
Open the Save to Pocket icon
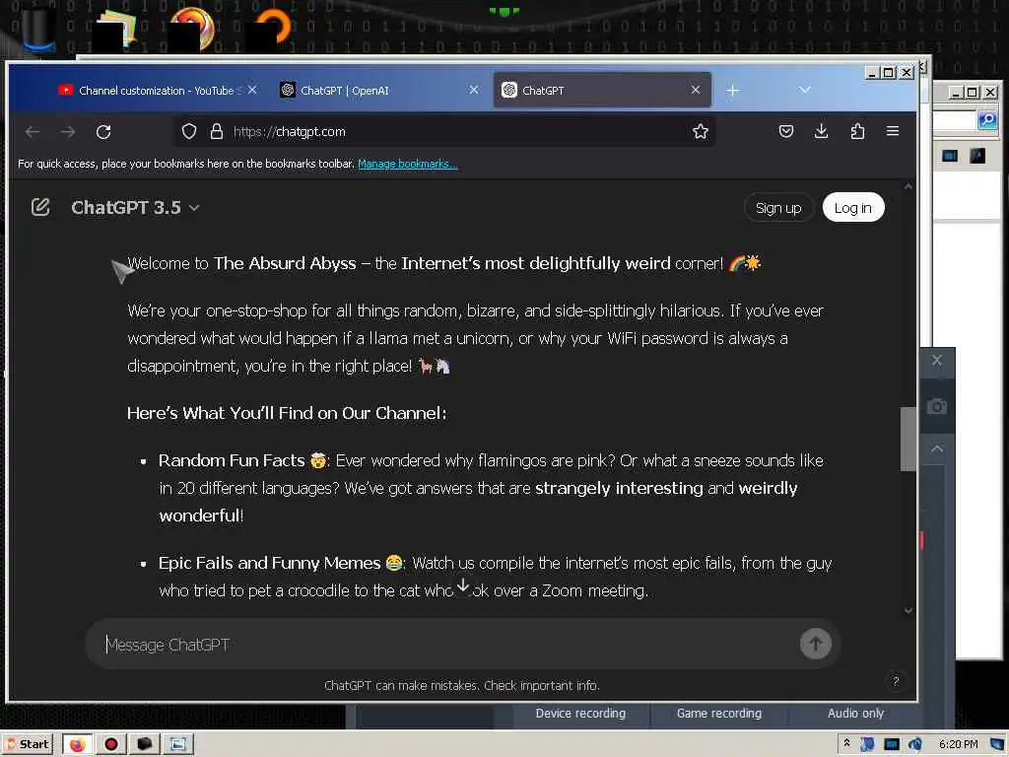tap(785, 131)
